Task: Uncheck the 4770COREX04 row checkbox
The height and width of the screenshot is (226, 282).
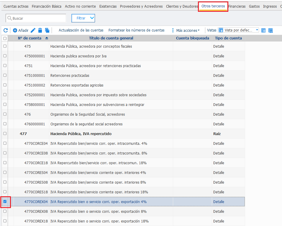Action: click(x=5, y=202)
